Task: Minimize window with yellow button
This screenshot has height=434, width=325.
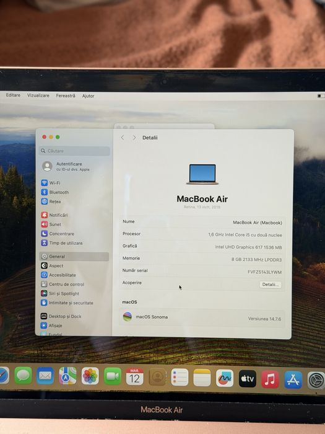Action: [51, 137]
